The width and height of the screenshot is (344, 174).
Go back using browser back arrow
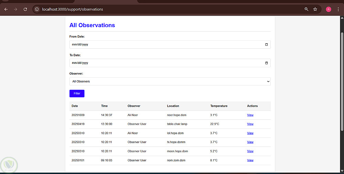[x=6, y=9]
